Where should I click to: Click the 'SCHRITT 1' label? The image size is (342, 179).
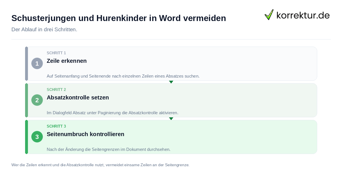pos(56,53)
